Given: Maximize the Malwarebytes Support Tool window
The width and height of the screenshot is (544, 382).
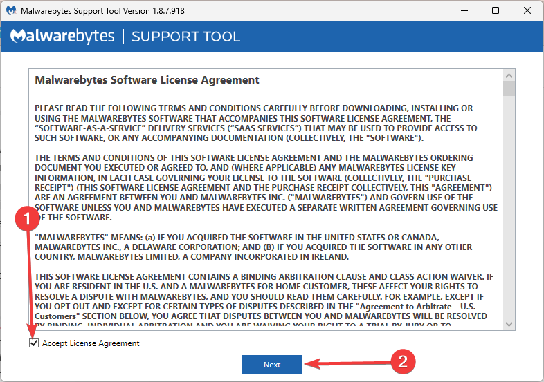Looking at the screenshot, I should pyautogui.click(x=496, y=10).
